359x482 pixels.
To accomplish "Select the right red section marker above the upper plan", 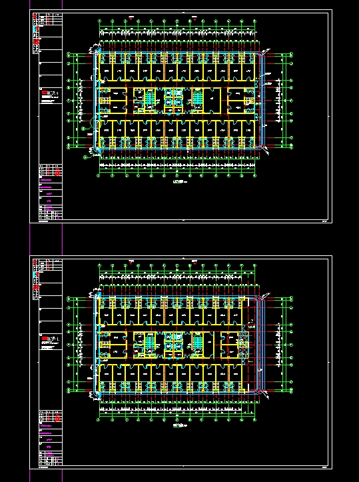I will point(194,18).
